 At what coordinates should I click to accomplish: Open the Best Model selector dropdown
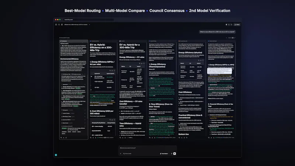(x=164, y=153)
